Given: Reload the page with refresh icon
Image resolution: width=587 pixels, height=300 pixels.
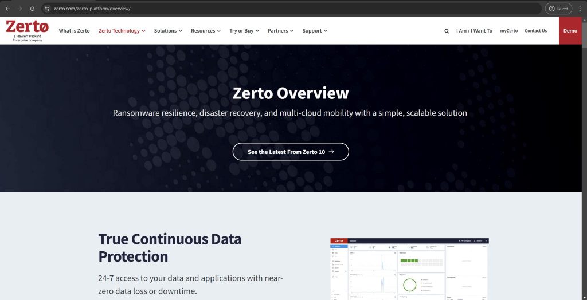Looking at the screenshot, I should [x=32, y=9].
